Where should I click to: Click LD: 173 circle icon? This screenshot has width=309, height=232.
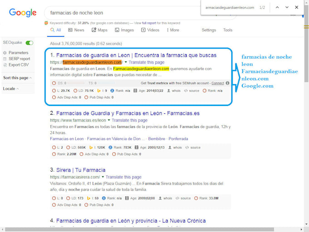click(x=68, y=198)
